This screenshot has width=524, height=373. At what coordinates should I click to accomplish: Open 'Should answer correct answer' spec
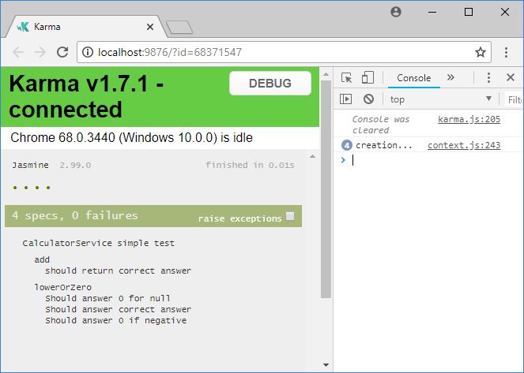[x=118, y=309]
